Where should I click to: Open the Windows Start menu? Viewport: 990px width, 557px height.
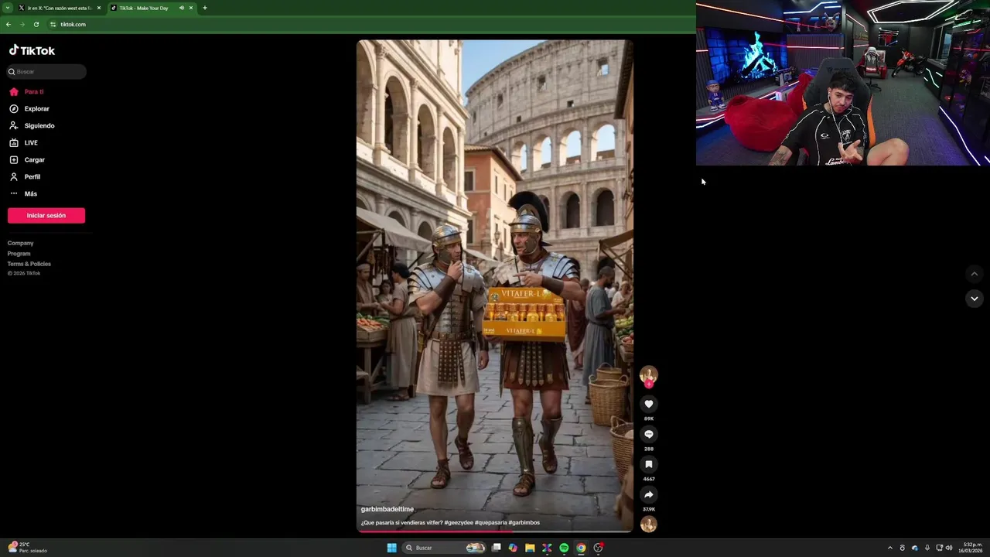[392, 548]
